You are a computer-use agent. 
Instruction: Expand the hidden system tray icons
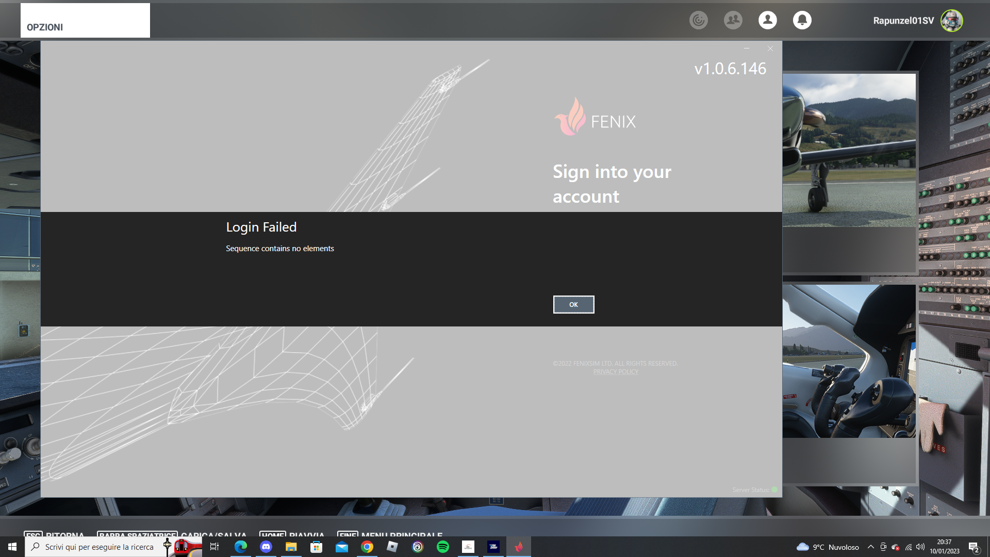[871, 547]
